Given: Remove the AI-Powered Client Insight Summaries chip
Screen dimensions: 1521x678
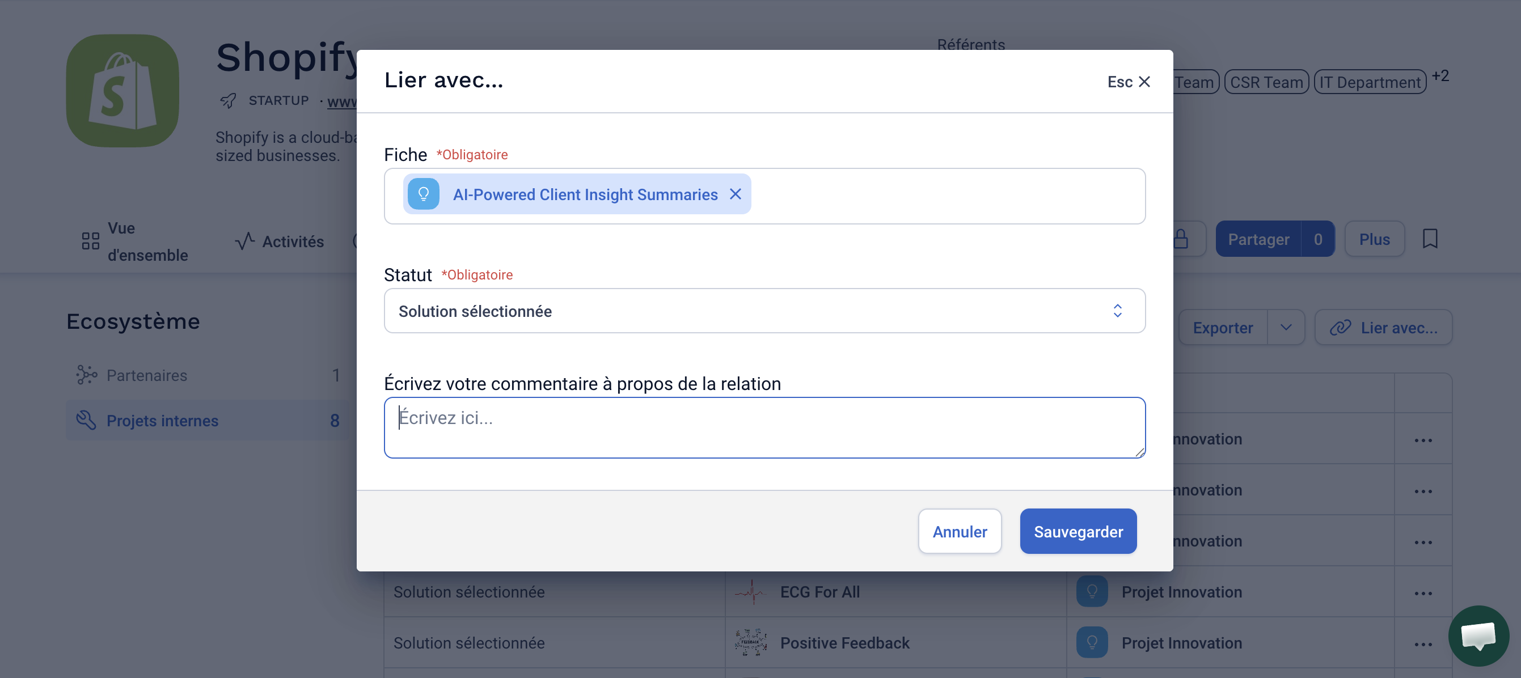Looking at the screenshot, I should [735, 194].
